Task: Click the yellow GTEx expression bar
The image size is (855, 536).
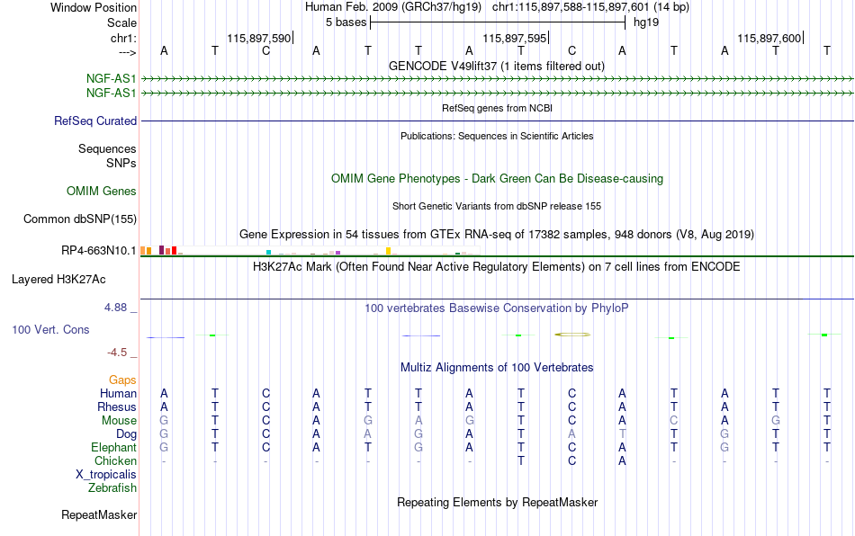Action: (388, 251)
